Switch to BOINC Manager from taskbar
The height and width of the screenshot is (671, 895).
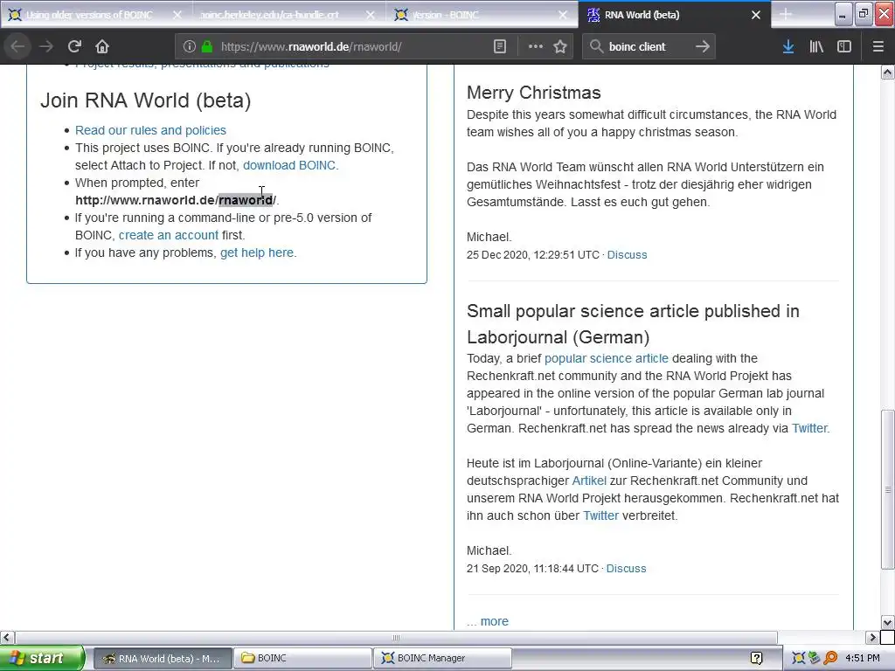tap(442, 659)
